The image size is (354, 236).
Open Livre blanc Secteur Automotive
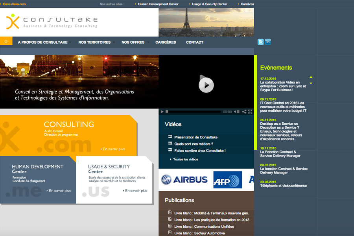[x=199, y=233]
